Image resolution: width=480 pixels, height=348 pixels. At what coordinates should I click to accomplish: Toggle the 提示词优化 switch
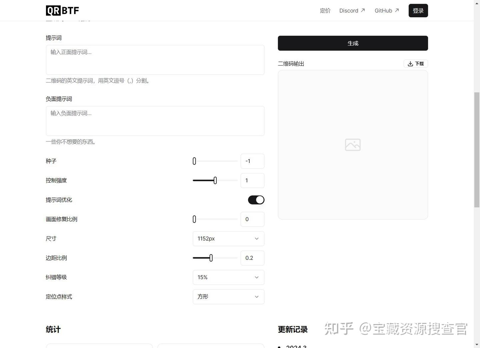[x=256, y=200]
